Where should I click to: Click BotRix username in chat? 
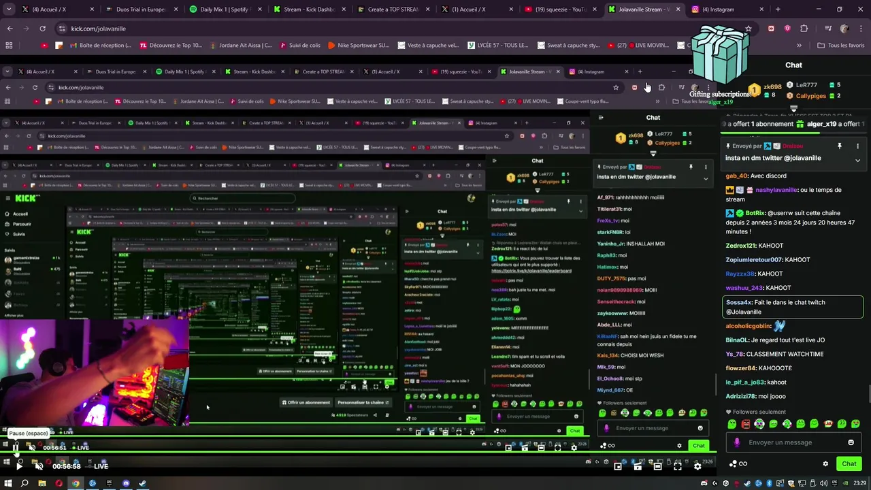click(x=755, y=213)
